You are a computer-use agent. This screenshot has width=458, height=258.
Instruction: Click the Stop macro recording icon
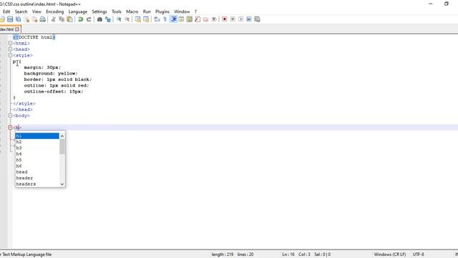[233, 19]
